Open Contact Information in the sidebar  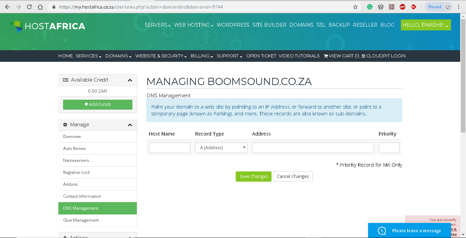click(98, 196)
